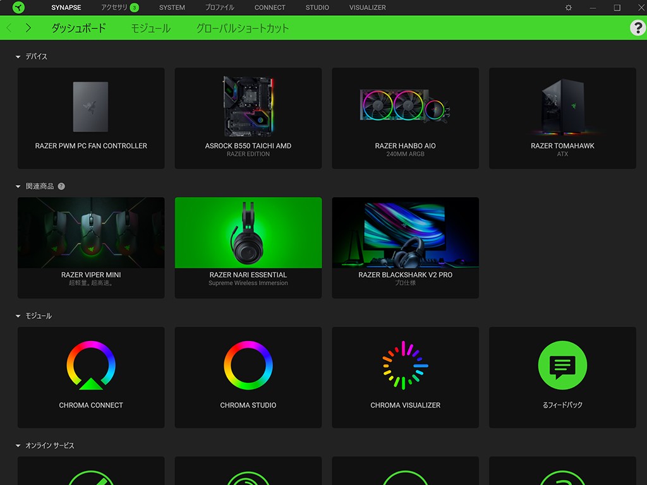
Task: Collapse the 関連商品 section
Action: pos(18,187)
